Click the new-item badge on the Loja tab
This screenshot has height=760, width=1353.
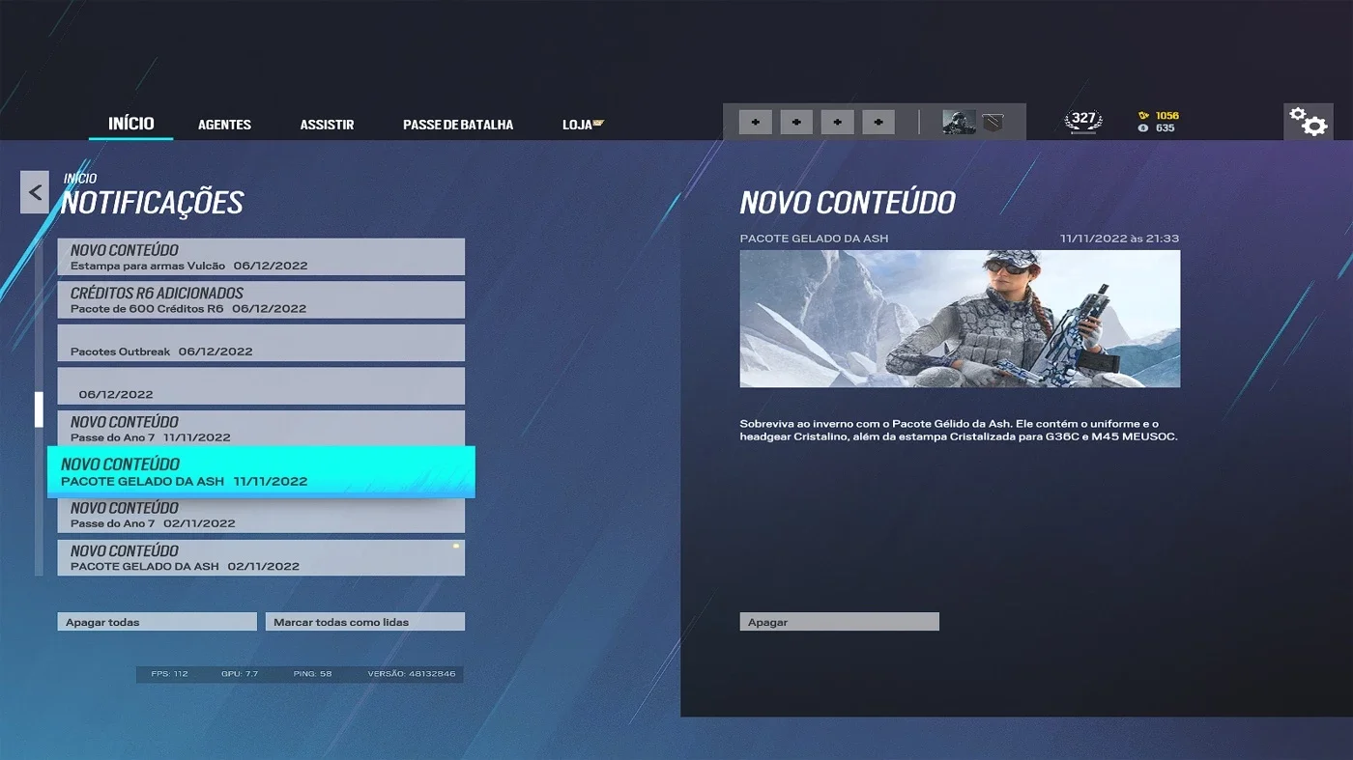tap(598, 123)
